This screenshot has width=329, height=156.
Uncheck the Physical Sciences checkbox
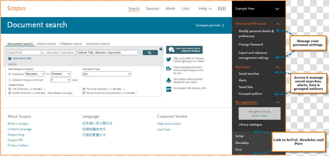(84, 89)
